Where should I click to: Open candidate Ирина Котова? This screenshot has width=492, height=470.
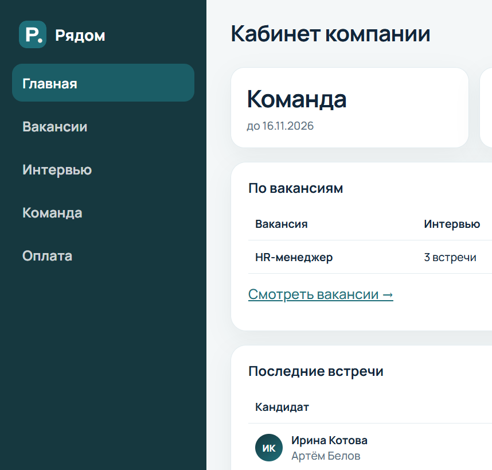tap(329, 440)
